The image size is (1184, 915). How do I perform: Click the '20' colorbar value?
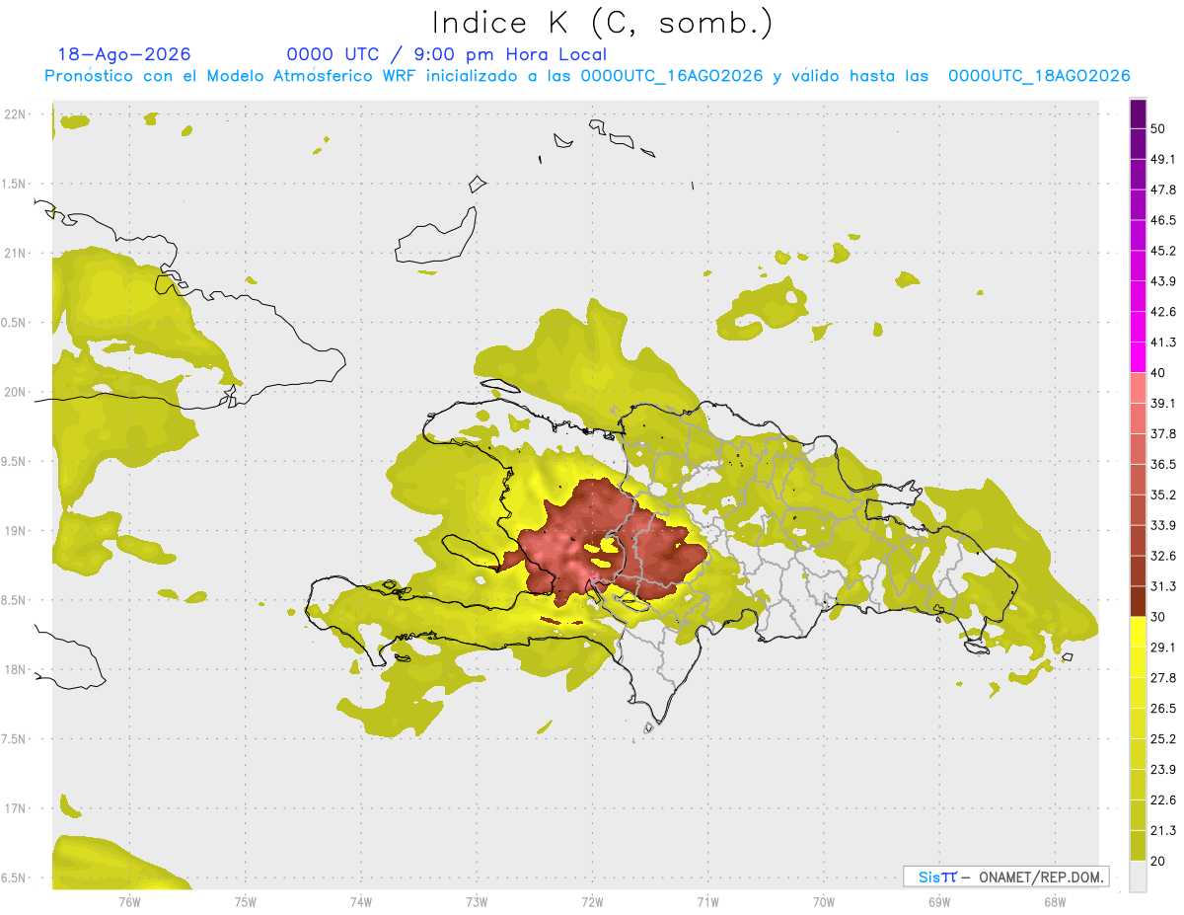[1158, 861]
